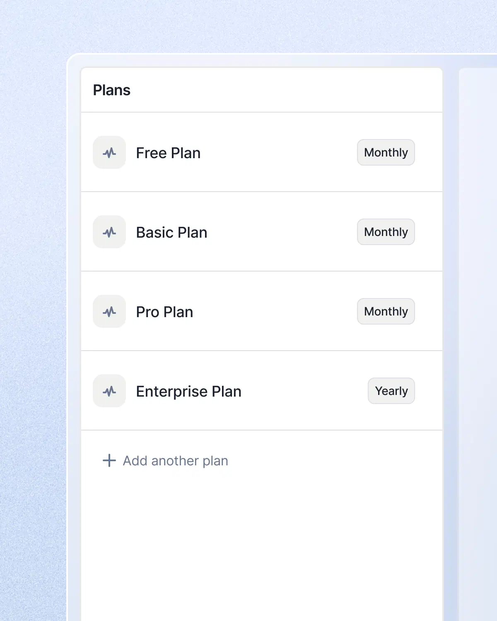This screenshot has width=497, height=621.
Task: Click the Monthly pill on Basic Plan
Action: point(386,232)
